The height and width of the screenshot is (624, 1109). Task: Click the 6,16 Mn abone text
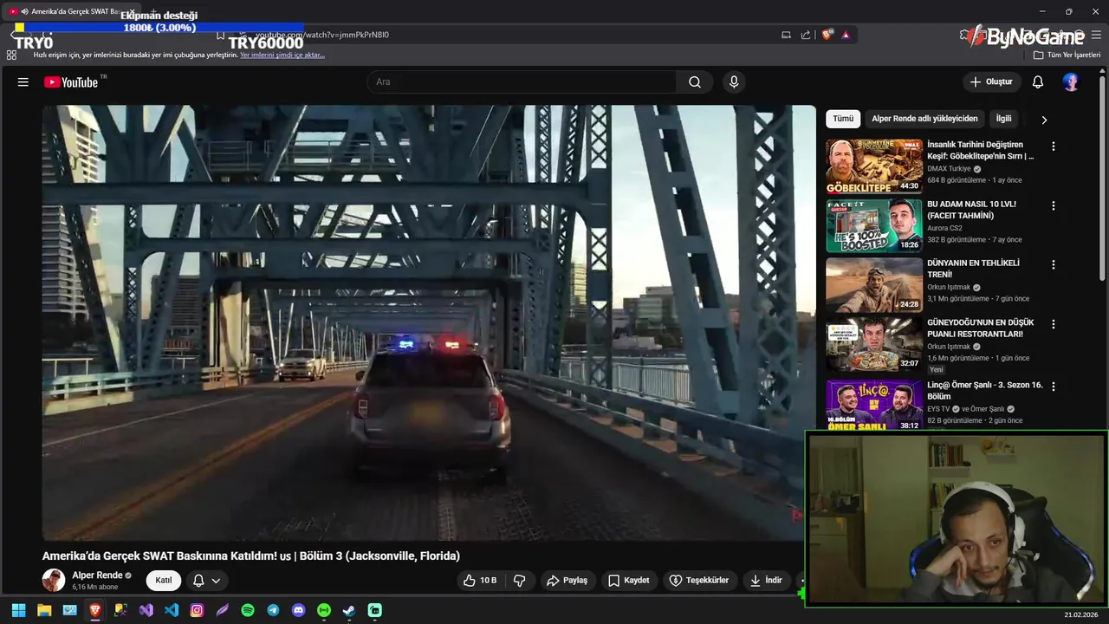pyautogui.click(x=94, y=587)
